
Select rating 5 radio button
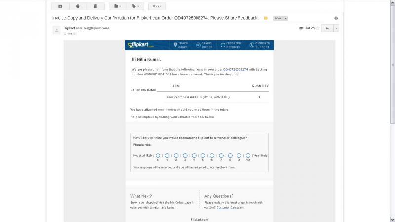point(203,156)
